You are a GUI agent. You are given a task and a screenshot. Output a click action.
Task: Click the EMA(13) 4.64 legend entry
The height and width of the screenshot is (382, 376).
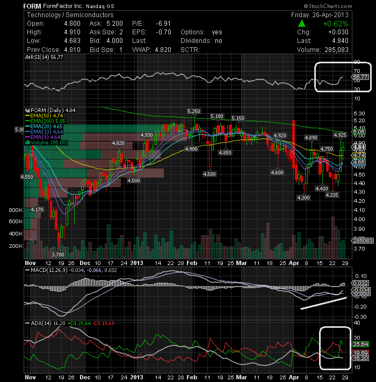(46, 132)
